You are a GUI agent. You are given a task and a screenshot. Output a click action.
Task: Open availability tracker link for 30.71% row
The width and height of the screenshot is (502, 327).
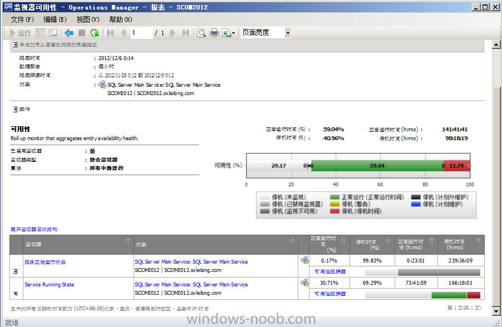330,294
